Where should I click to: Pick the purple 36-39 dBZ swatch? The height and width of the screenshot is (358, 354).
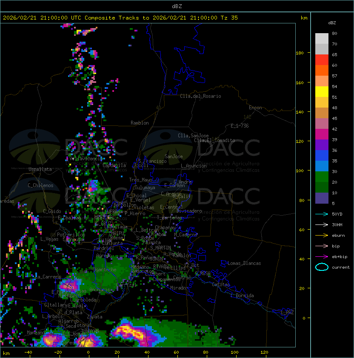[322, 145]
